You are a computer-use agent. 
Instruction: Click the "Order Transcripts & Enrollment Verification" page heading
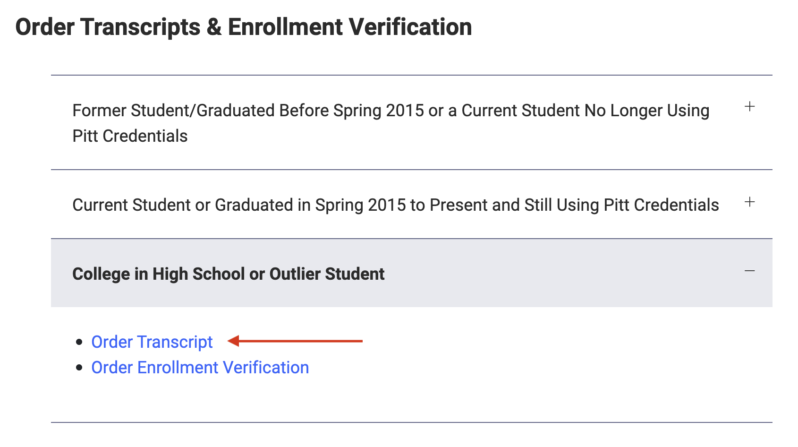point(243,27)
